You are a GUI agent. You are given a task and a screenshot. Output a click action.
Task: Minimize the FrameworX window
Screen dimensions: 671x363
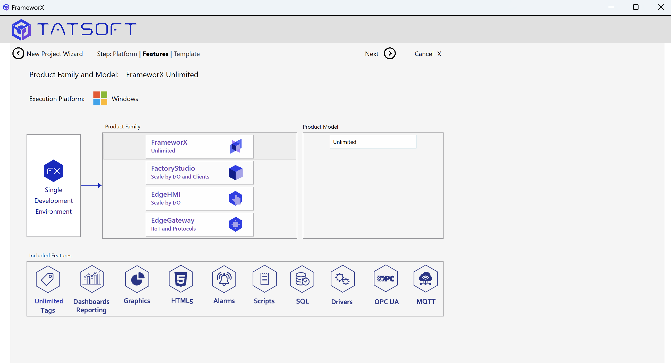[x=611, y=7]
